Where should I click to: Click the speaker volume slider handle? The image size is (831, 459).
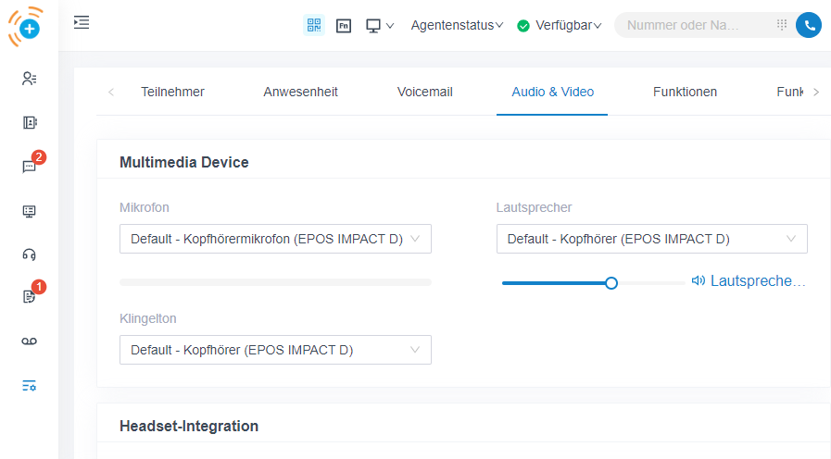(x=611, y=283)
